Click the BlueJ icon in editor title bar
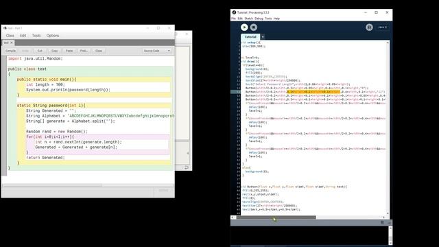Viewport: 439px width, 247px height. click(x=5, y=28)
